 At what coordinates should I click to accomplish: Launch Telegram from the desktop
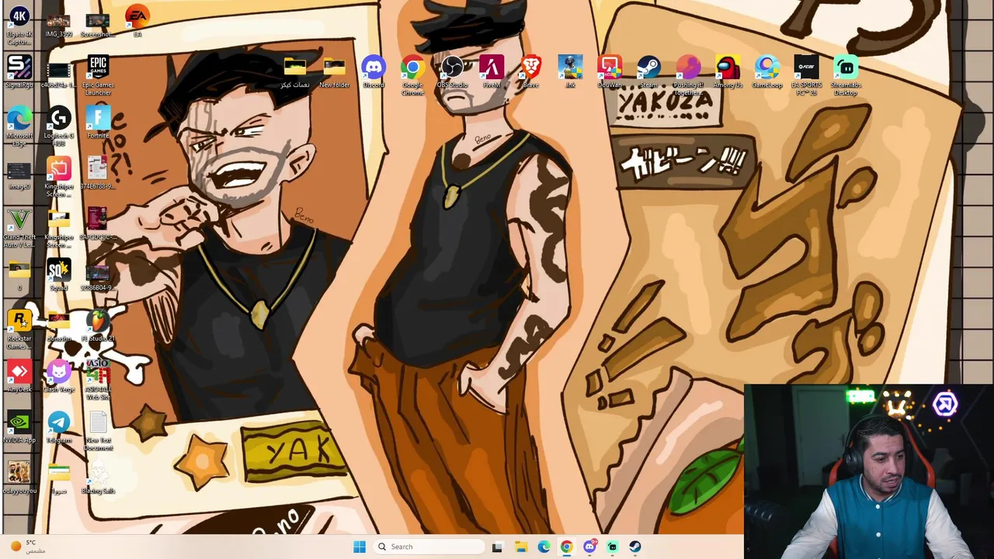(x=58, y=427)
